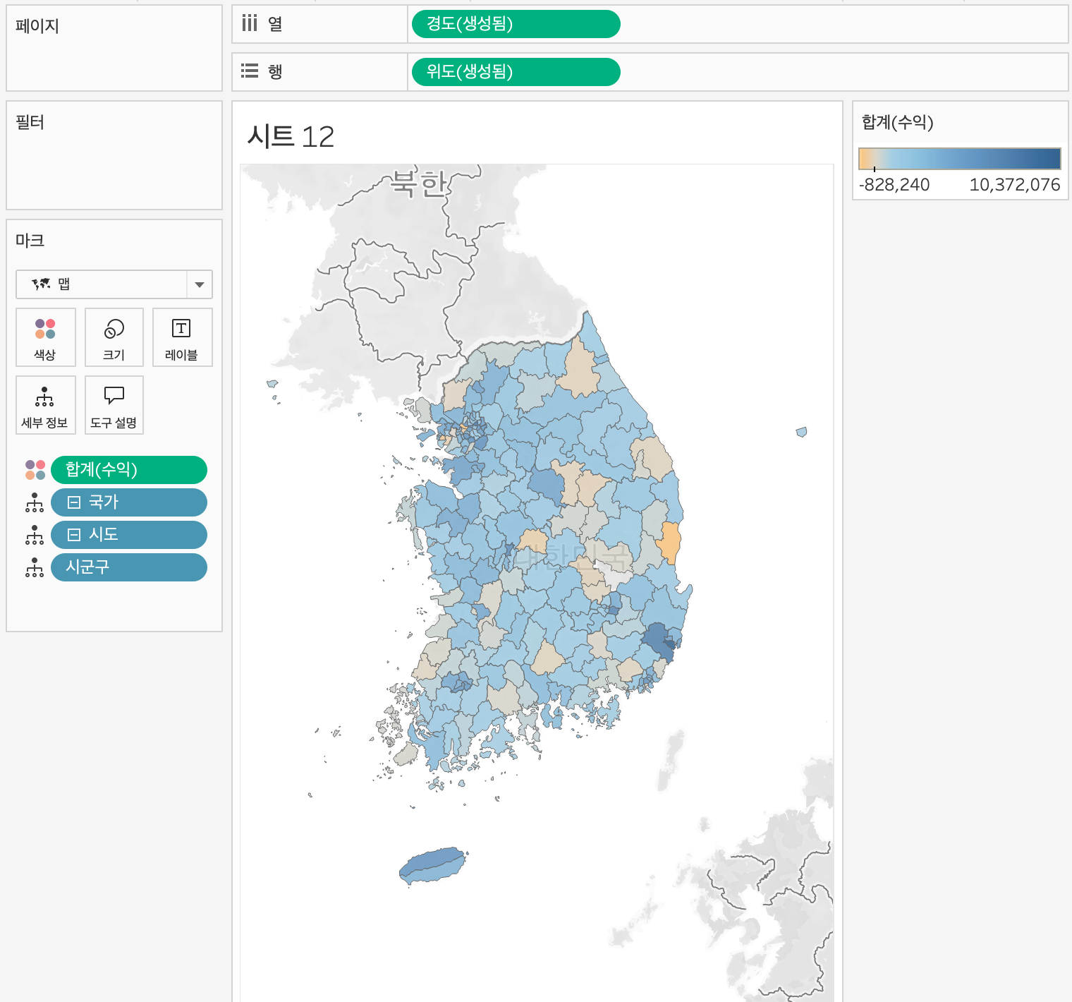Click the legend maximum value 10,372,076
1072x1002 pixels.
point(1015,185)
